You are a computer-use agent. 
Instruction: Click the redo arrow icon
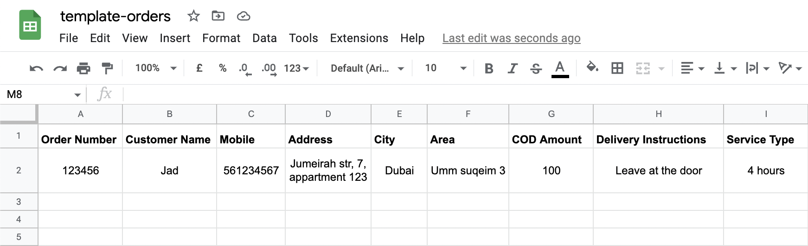(x=60, y=69)
